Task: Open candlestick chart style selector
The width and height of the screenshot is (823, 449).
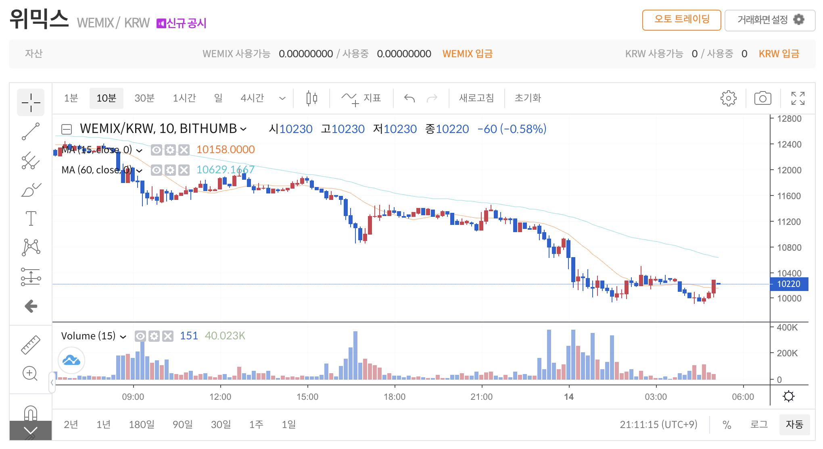Action: coord(312,98)
